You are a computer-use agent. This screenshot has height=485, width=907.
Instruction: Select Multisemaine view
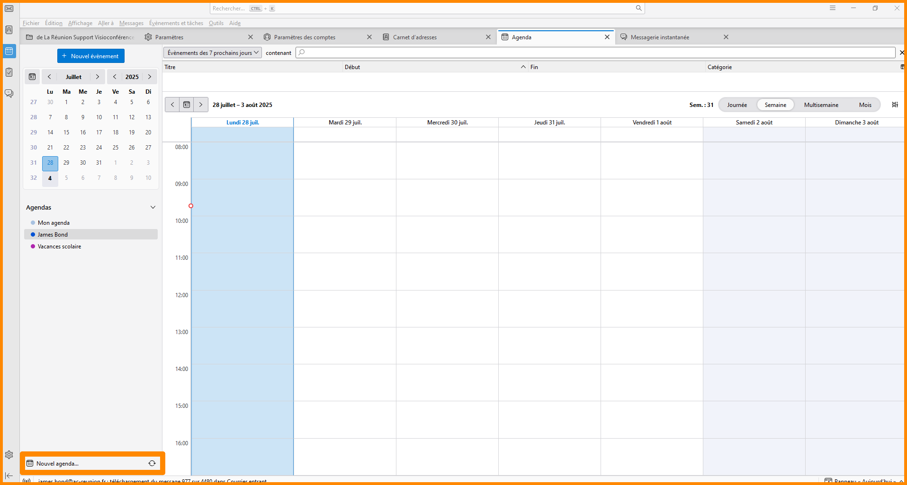pos(821,105)
